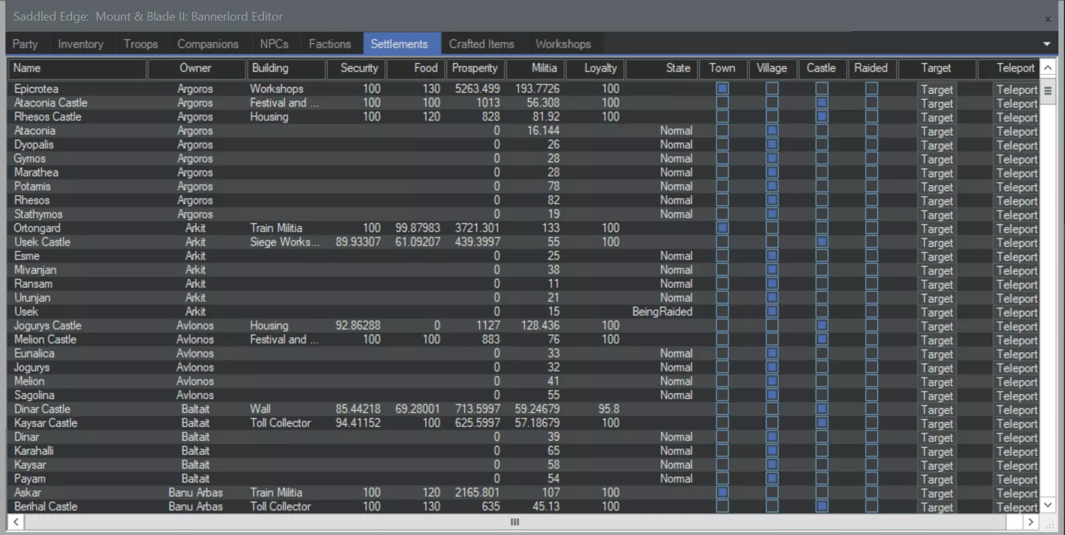Expand the tab overflow dropdown arrow
Image resolution: width=1065 pixels, height=535 pixels.
click(1046, 44)
